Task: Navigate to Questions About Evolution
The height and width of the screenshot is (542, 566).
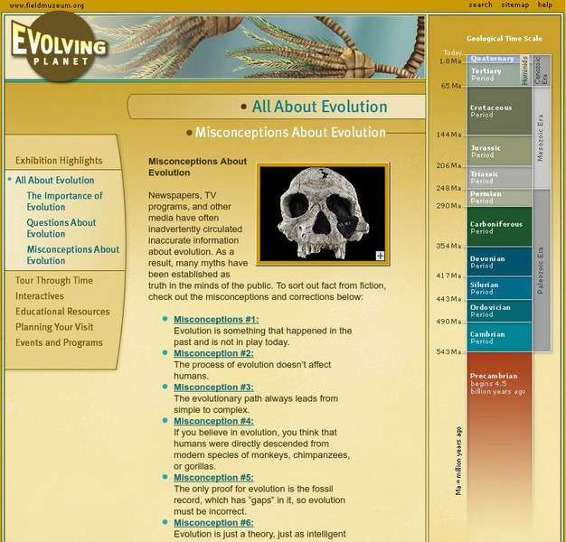Action: pos(61,229)
